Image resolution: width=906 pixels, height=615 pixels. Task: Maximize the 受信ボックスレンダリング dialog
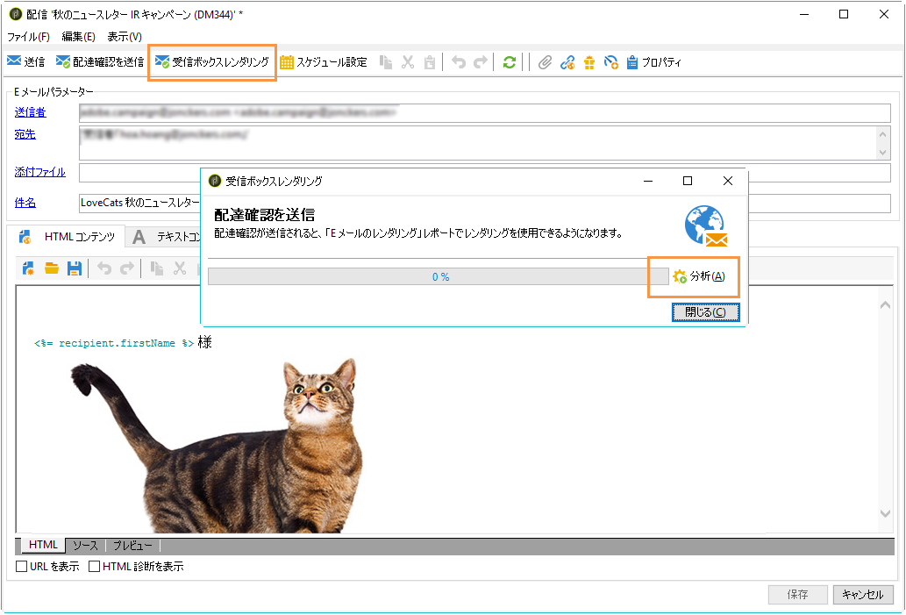[688, 181]
